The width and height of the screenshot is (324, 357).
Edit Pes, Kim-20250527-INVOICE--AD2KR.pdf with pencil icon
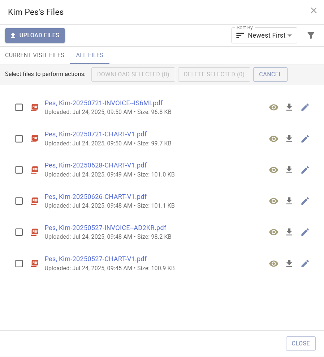(305, 232)
